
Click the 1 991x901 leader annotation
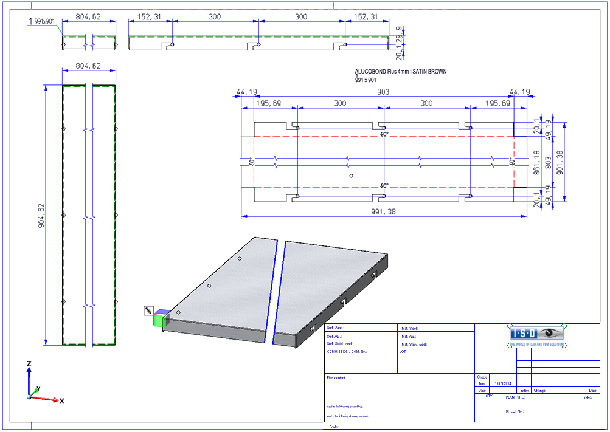(41, 21)
